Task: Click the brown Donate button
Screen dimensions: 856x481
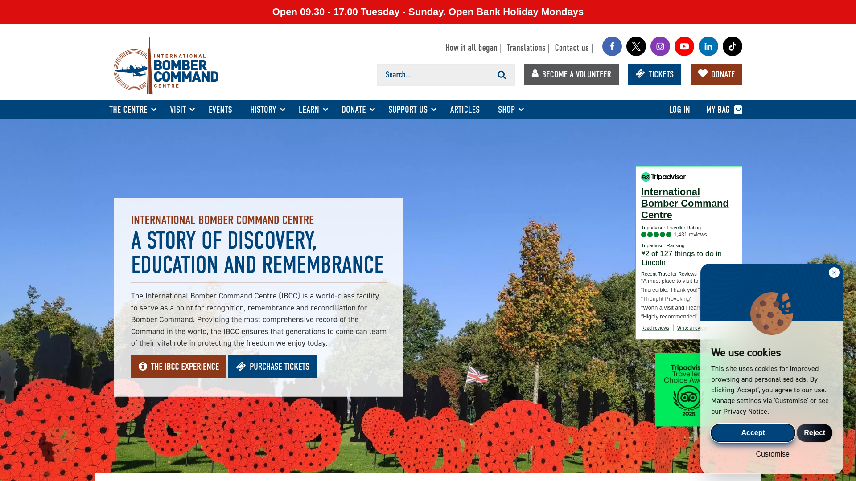Action: coord(716,74)
